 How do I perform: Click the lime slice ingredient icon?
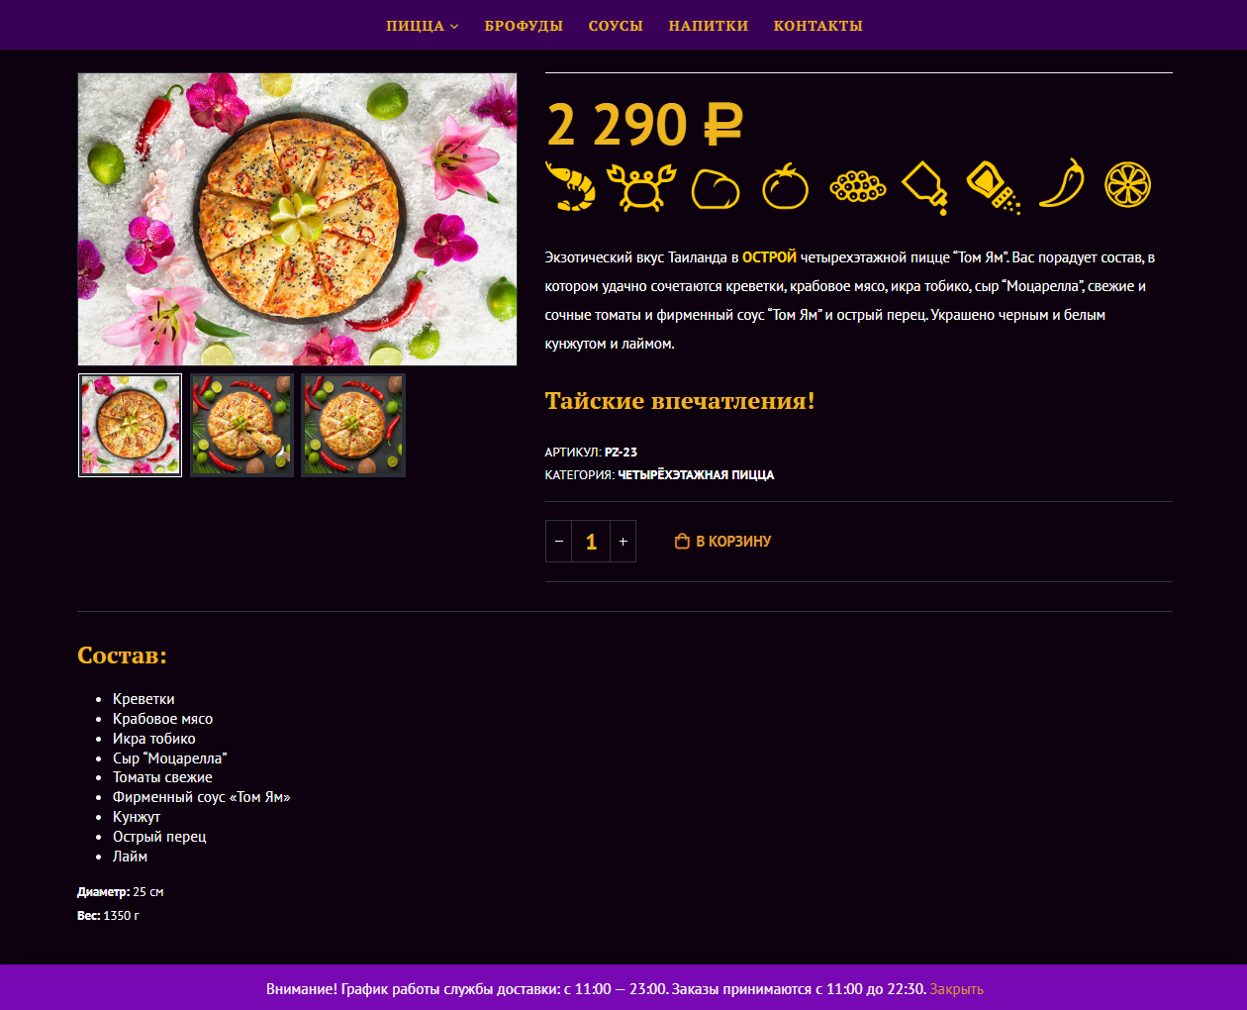1128,184
